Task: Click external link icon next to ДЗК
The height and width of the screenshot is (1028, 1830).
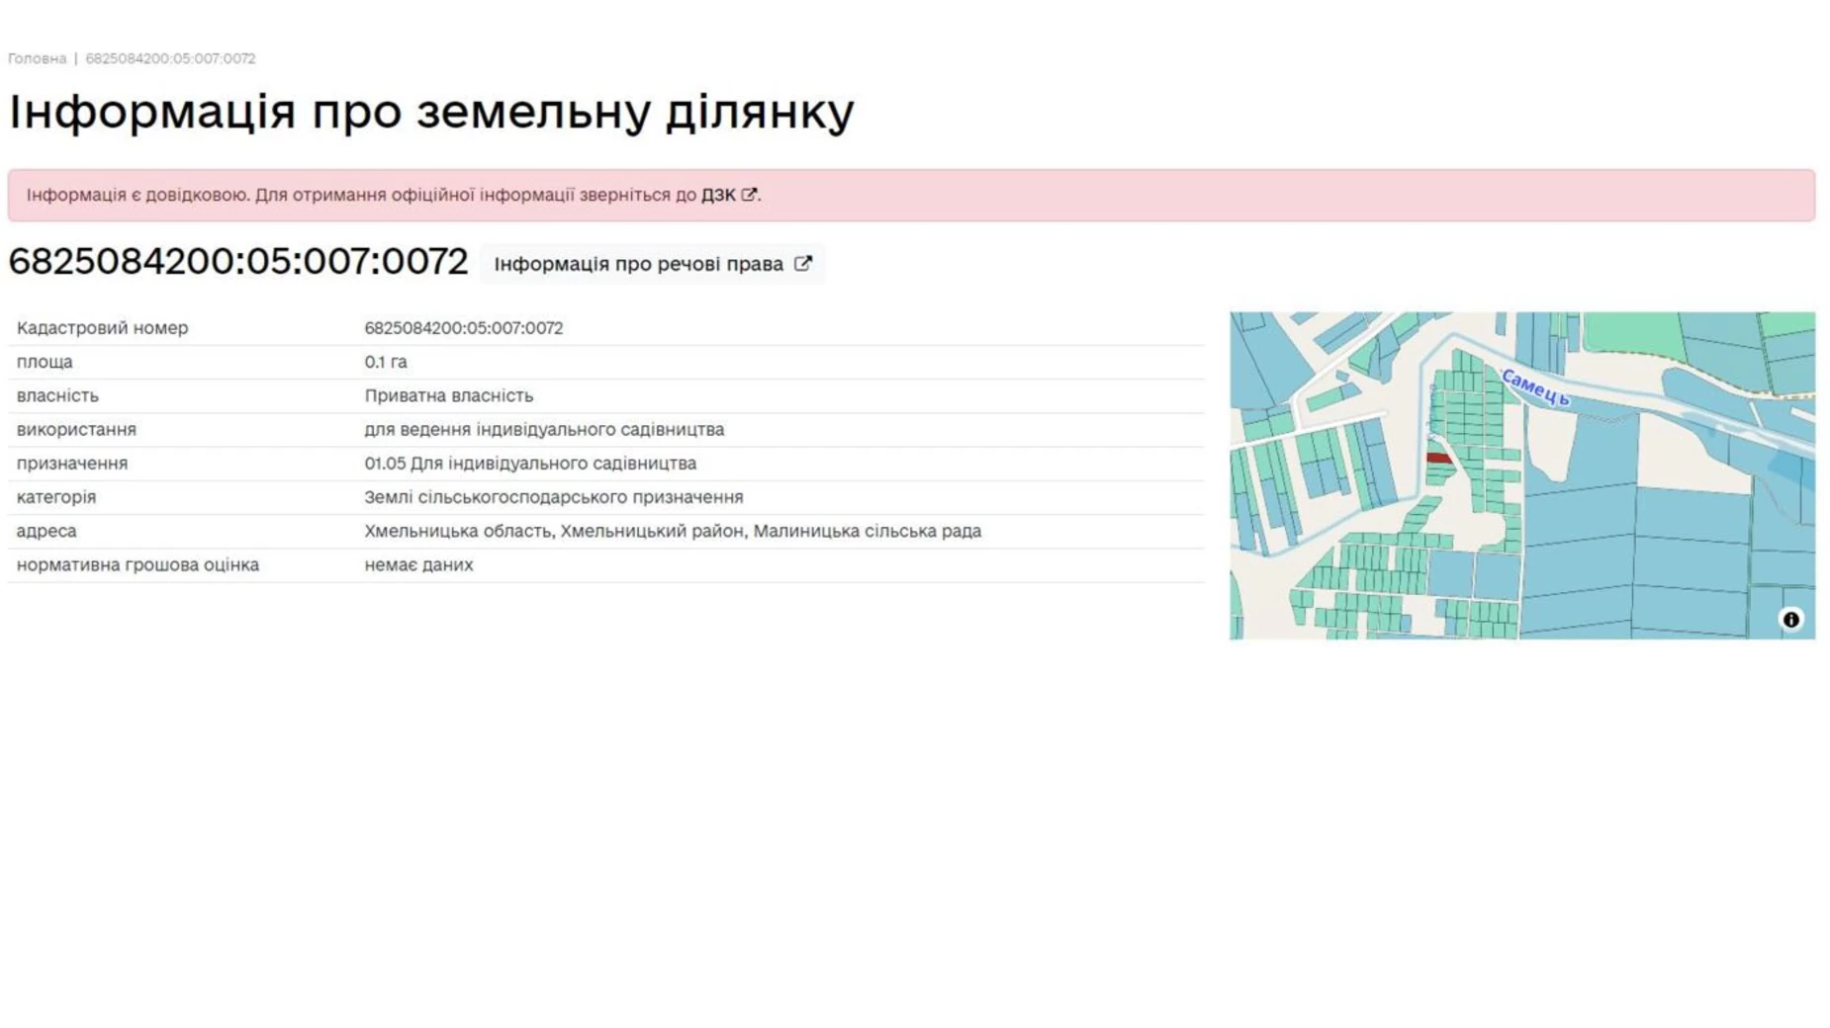Action: [749, 195]
